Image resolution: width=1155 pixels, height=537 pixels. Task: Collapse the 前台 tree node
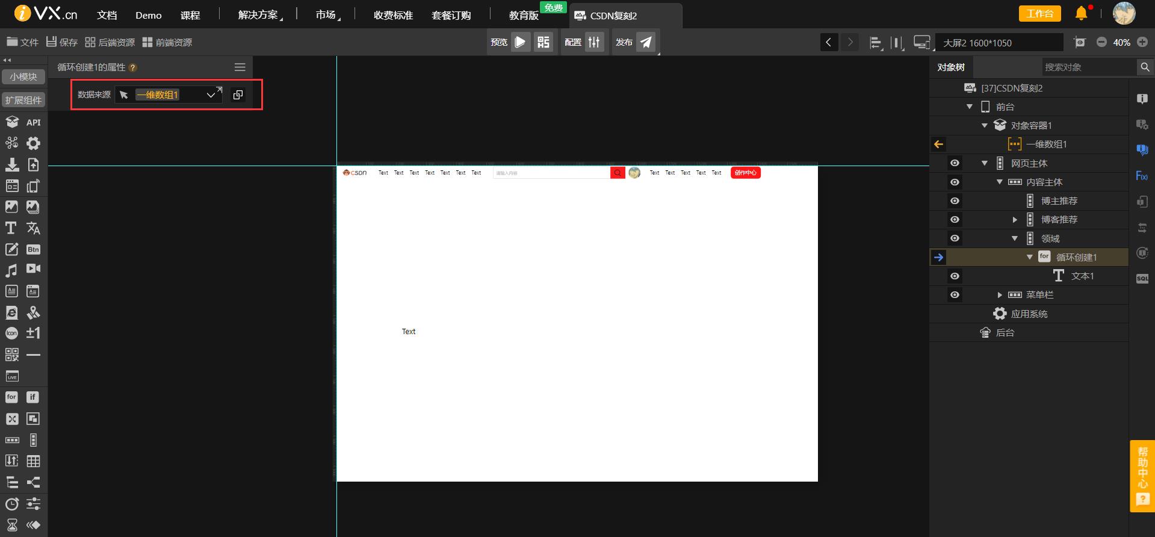click(x=970, y=107)
